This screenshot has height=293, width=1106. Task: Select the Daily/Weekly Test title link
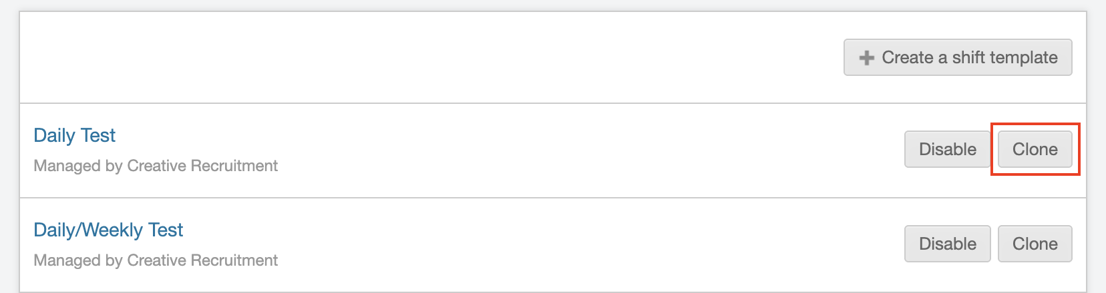(x=108, y=230)
